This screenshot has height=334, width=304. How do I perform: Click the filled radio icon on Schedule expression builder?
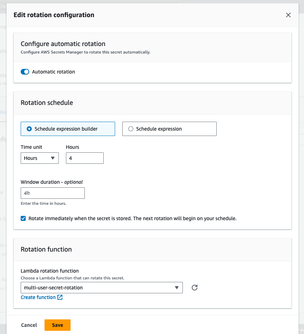[x=29, y=129]
